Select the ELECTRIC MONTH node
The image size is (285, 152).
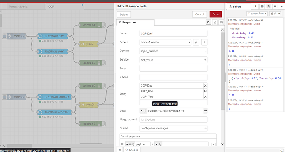(55, 97)
